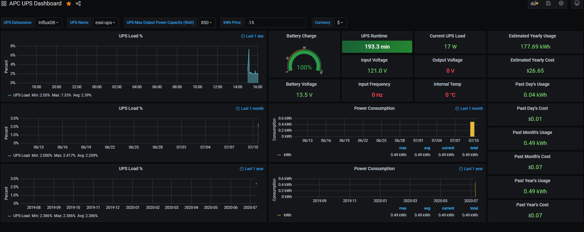Click Power Consumption Last 1 month indicator

click(469, 109)
